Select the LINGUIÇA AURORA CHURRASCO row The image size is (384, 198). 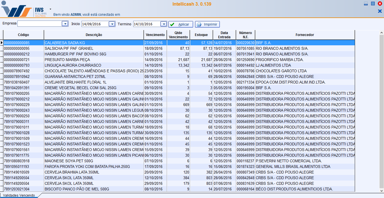pos(179,65)
